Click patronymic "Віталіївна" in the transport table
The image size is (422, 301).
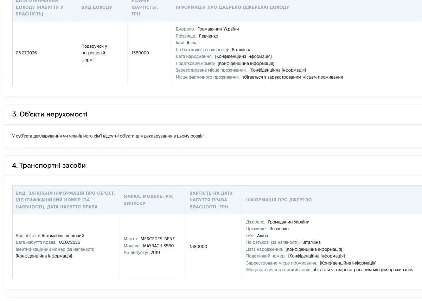click(312, 242)
